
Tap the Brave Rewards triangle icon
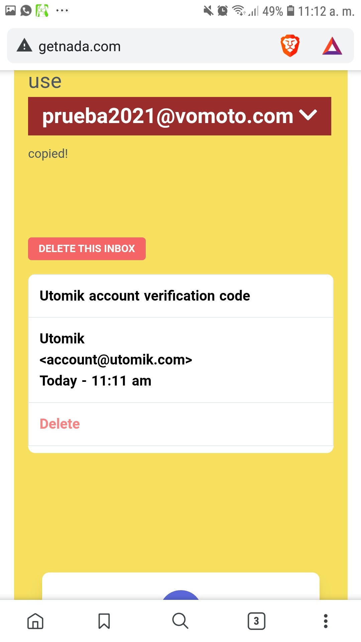pos(332,46)
